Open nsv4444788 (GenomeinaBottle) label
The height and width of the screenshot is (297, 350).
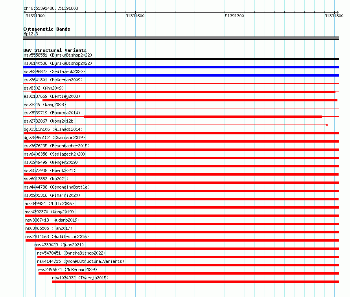pyautogui.click(x=57, y=187)
